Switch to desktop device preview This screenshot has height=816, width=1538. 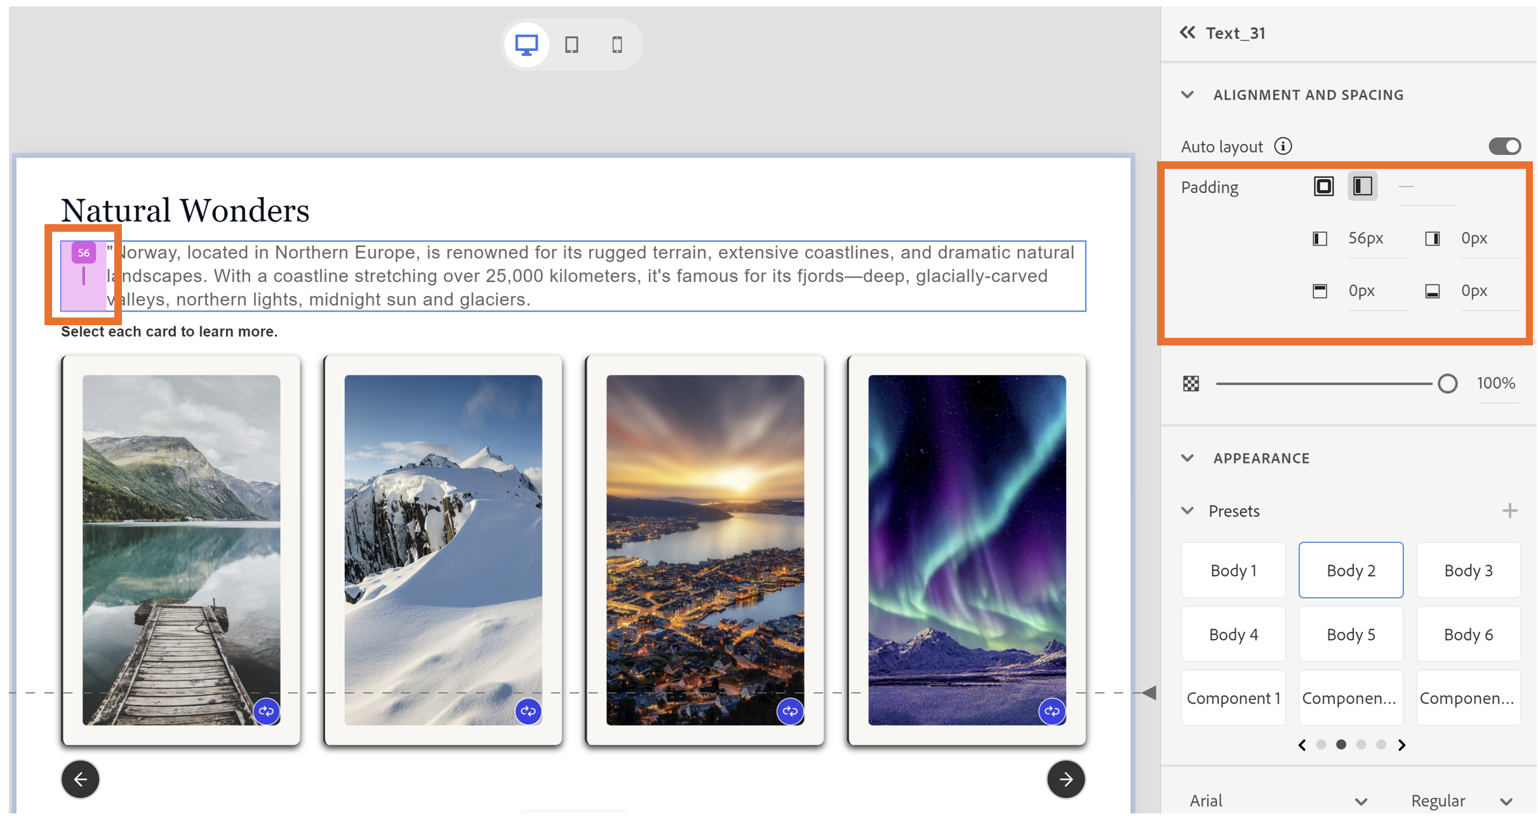click(x=526, y=45)
